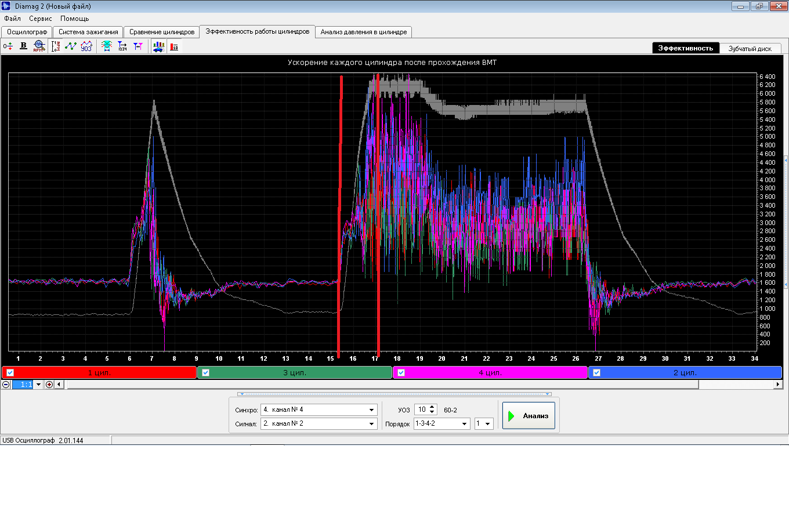Collapse the bottom settings panel with dotted expander
This screenshot has height=522, width=789.
(394, 394)
